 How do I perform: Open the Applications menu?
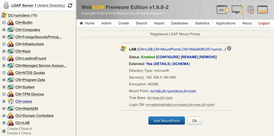226,23
